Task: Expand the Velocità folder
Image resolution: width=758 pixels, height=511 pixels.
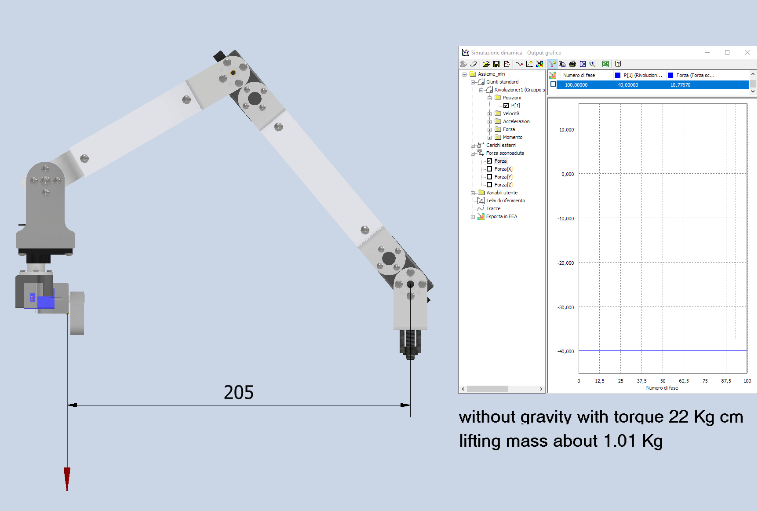Action: point(489,114)
